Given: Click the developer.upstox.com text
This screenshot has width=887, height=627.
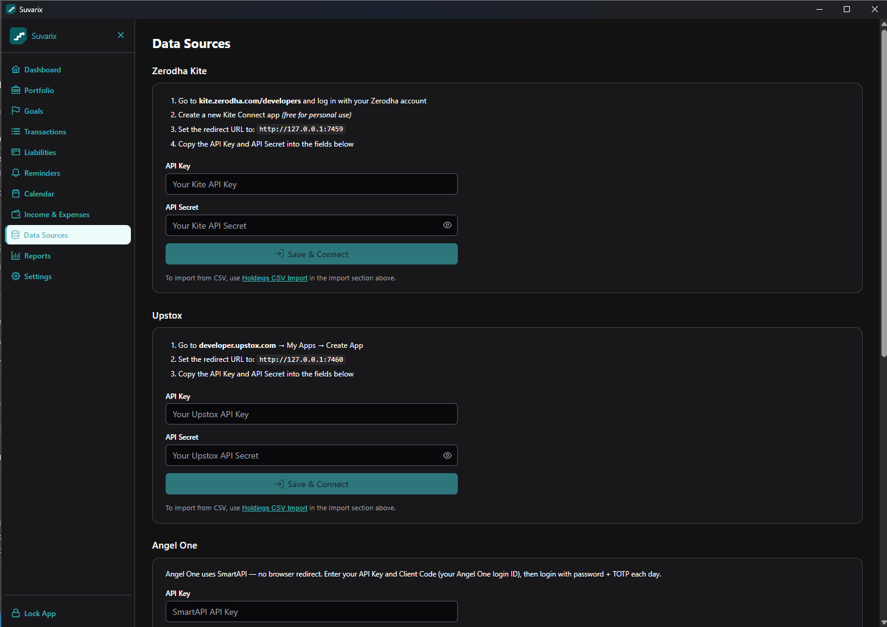Looking at the screenshot, I should [237, 345].
